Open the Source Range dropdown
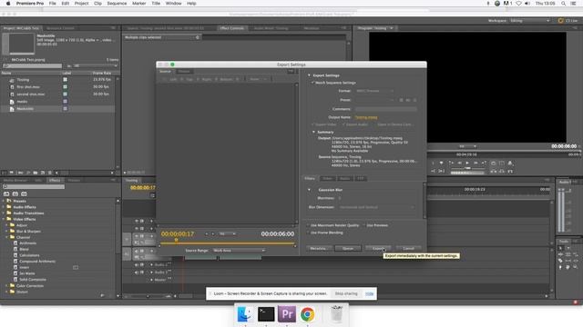 pos(239,251)
